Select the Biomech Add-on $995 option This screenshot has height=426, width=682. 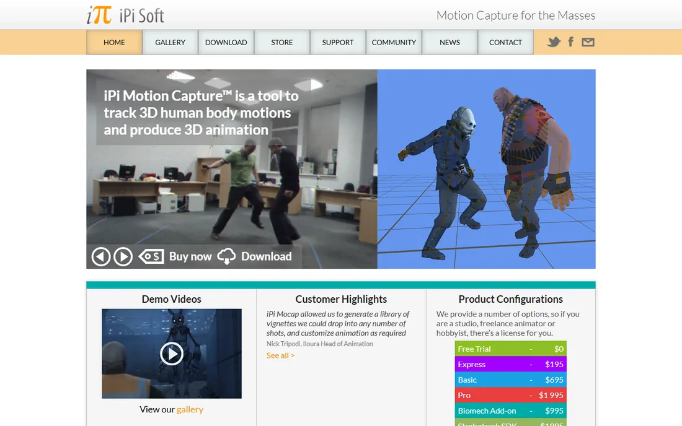coord(511,411)
